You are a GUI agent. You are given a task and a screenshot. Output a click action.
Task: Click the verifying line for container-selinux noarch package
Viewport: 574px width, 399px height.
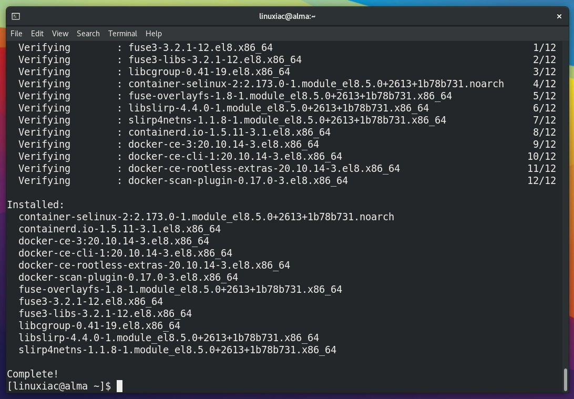(287, 84)
